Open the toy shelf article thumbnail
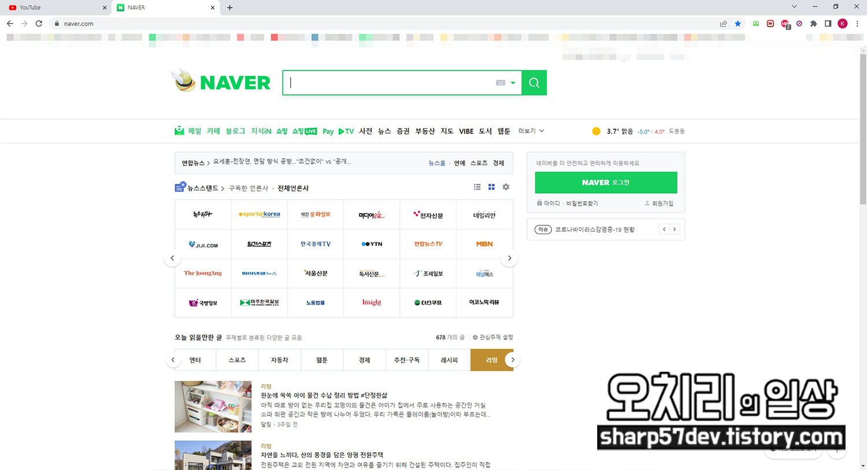 pyautogui.click(x=213, y=406)
